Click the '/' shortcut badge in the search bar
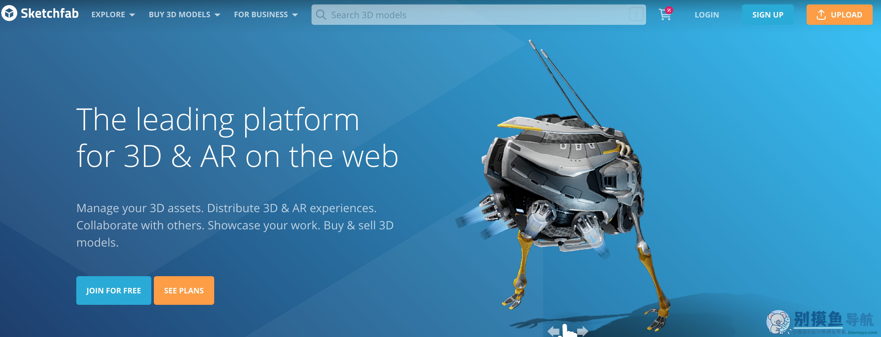This screenshot has width=881, height=337. (636, 14)
